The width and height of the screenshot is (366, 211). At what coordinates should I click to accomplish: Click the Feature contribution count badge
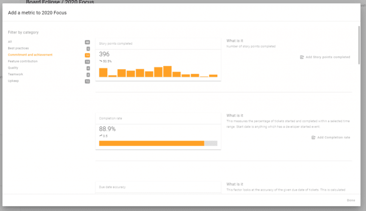(x=87, y=62)
